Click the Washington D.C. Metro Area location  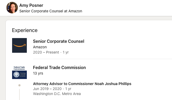click(57, 94)
